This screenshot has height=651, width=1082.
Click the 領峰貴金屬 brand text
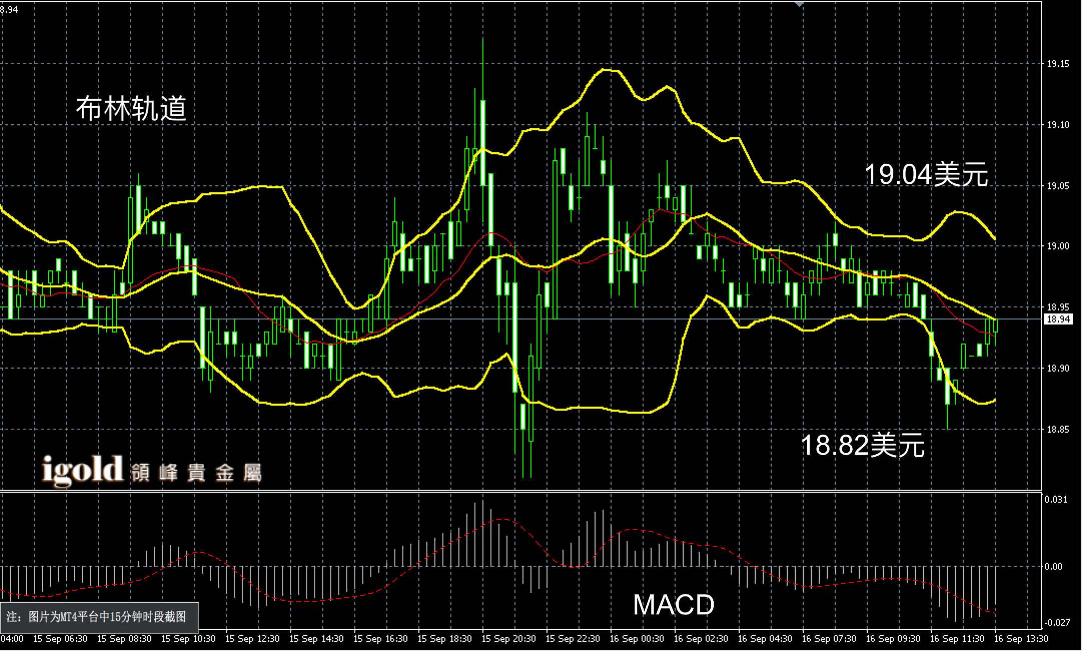pos(196,473)
